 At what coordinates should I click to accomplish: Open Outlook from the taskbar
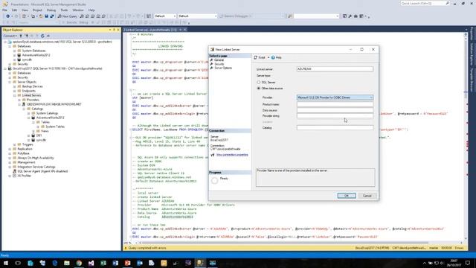tap(140, 263)
